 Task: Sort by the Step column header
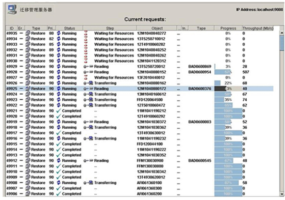pos(110,28)
